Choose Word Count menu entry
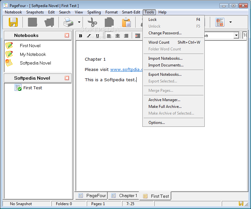This screenshot has width=251, height=209. [174, 42]
